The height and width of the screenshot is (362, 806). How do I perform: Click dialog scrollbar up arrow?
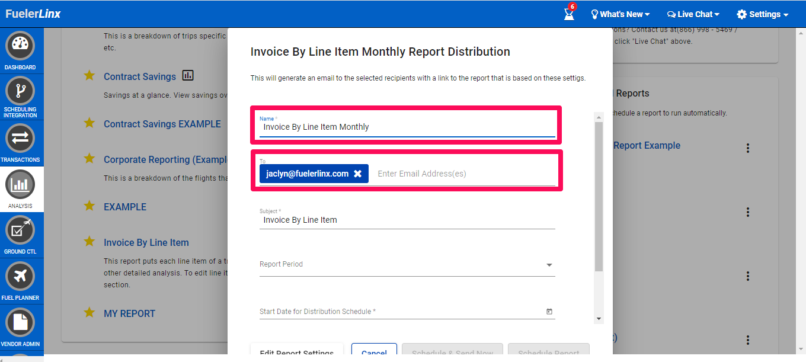click(x=599, y=117)
